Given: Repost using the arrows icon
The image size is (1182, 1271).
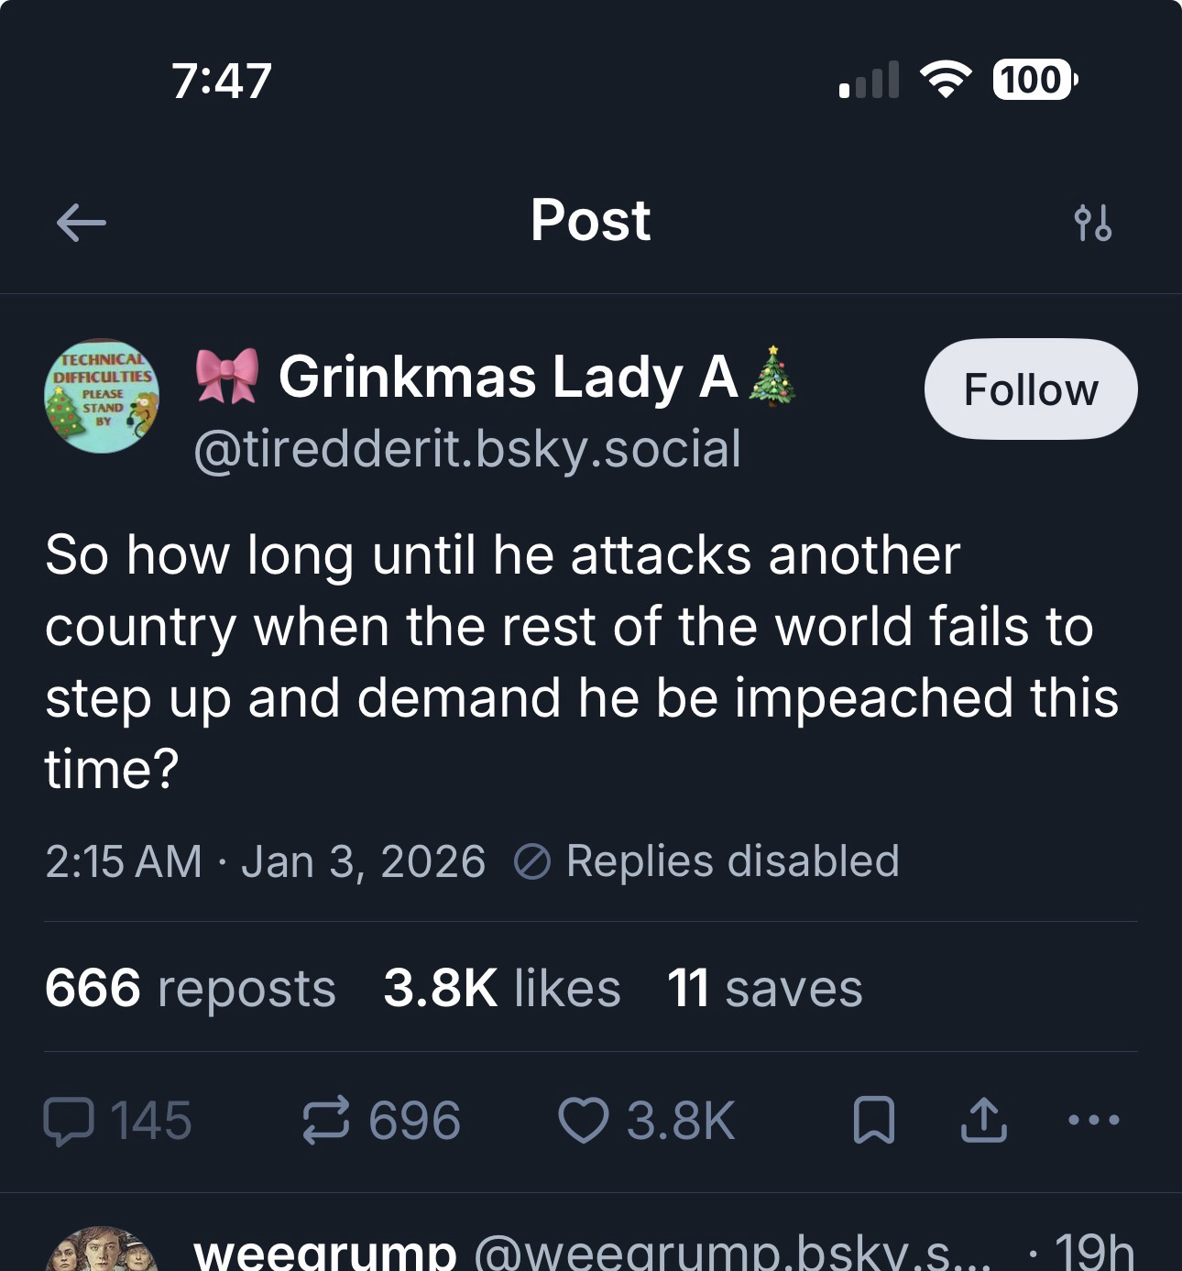Looking at the screenshot, I should (326, 1121).
